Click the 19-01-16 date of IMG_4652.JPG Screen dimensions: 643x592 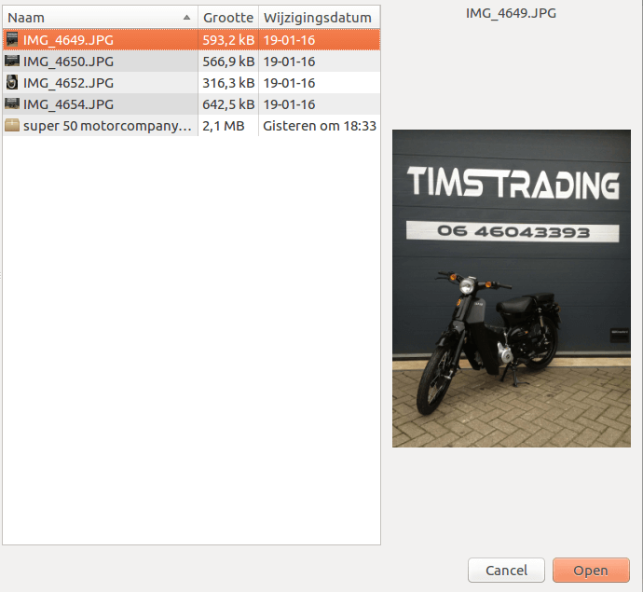click(289, 83)
